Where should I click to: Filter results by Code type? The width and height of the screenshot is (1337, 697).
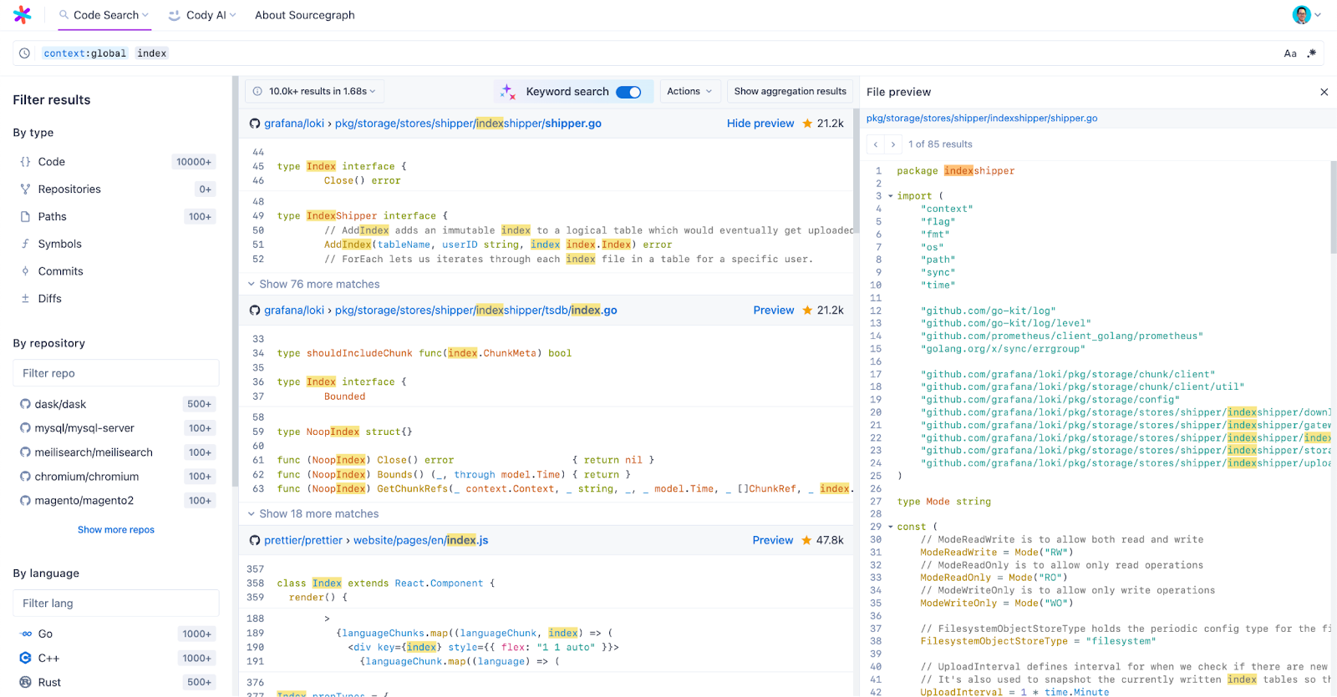116,162
